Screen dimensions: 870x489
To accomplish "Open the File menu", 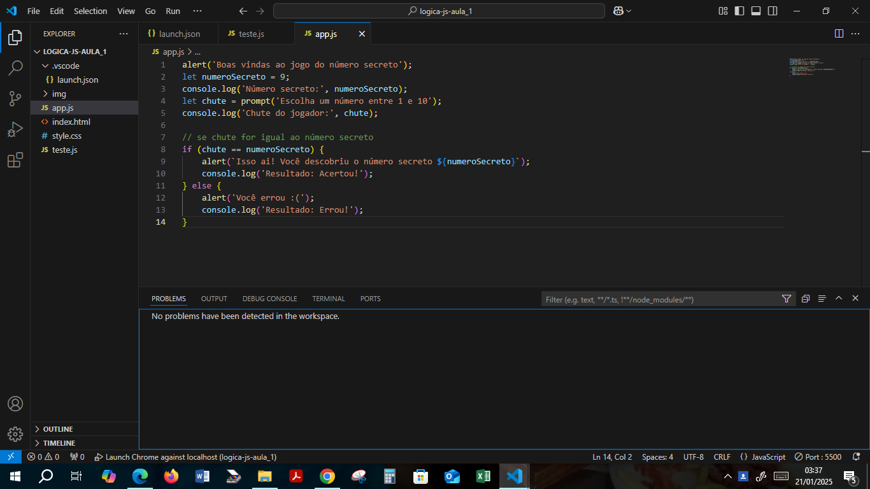I will [x=34, y=11].
